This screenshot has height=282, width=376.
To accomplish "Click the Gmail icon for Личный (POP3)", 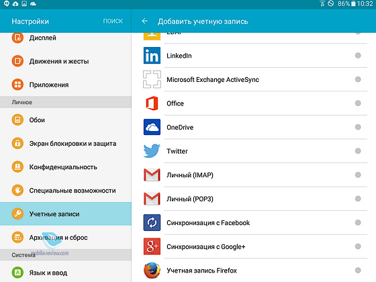I will pos(152,199).
